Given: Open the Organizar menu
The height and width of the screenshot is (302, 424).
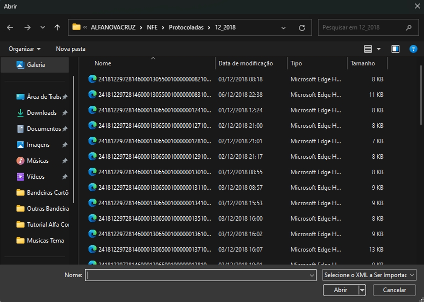Looking at the screenshot, I should (24, 49).
